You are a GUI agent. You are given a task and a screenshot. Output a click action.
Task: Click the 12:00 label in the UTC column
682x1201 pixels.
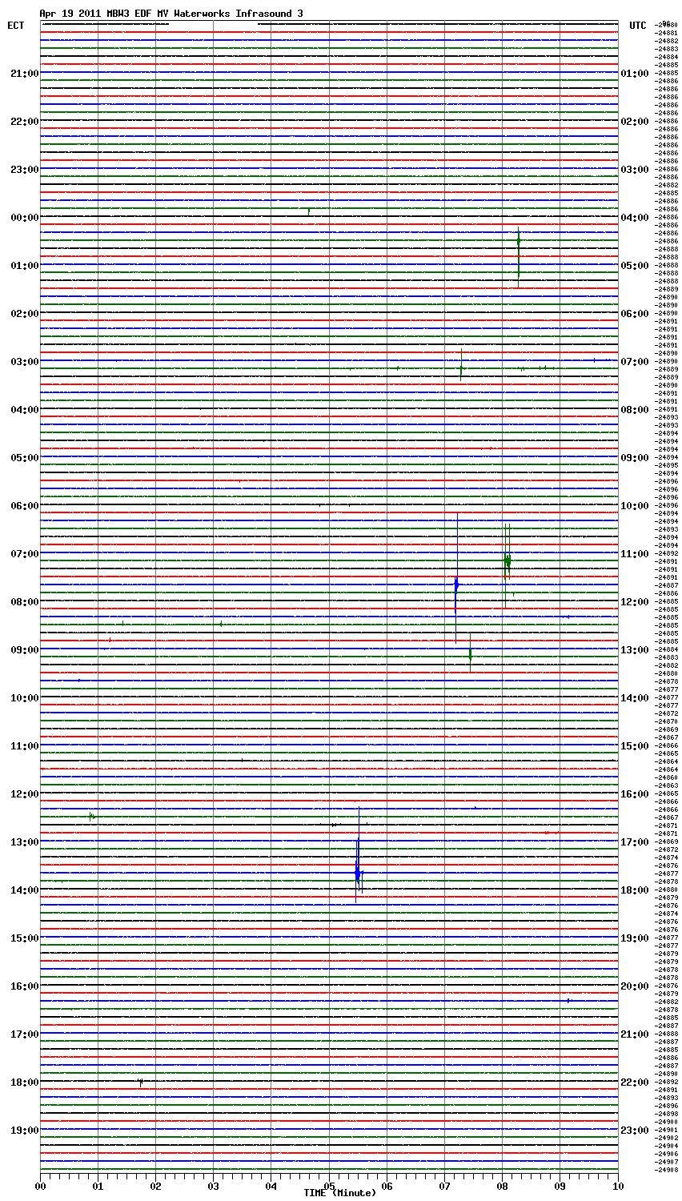point(635,602)
